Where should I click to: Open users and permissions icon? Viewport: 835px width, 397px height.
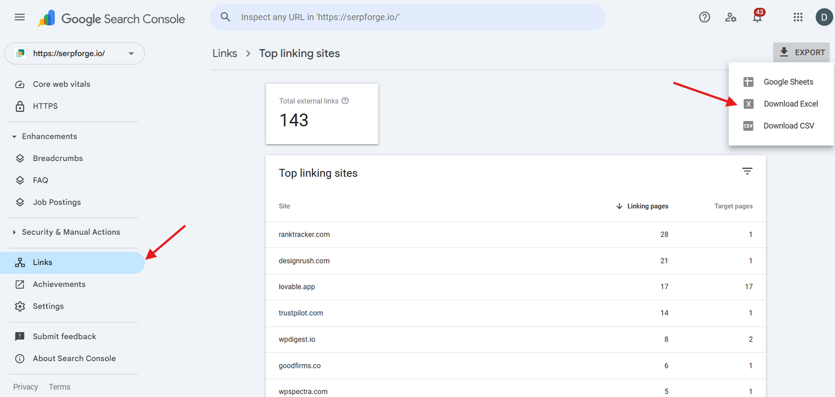click(x=731, y=17)
